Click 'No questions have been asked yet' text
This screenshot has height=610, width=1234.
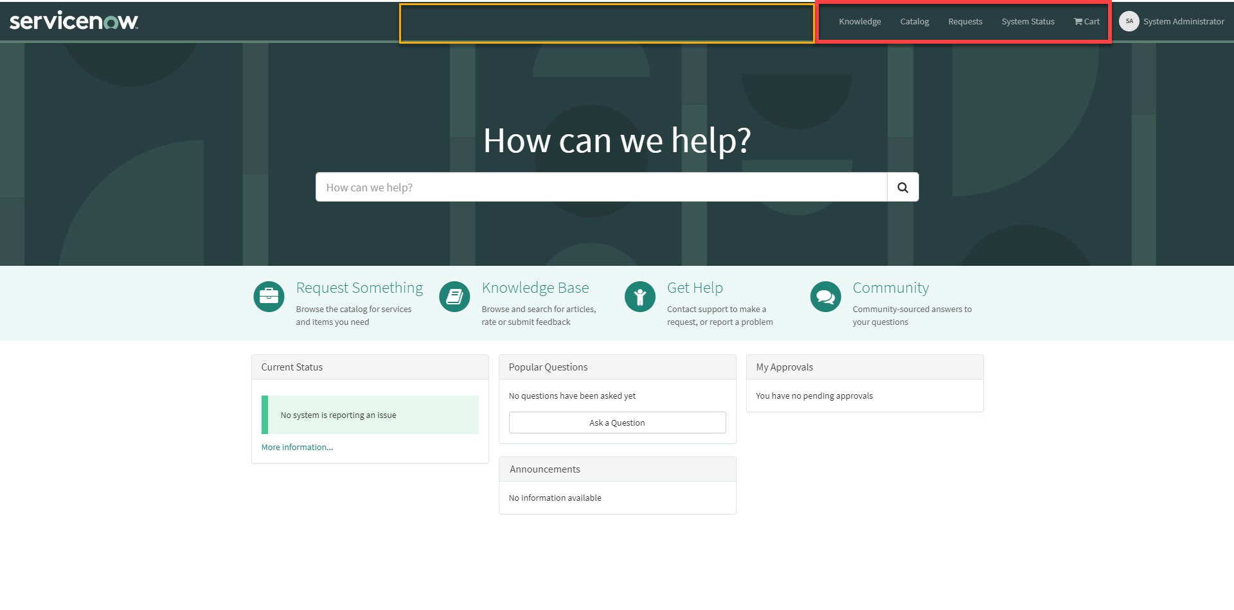[x=572, y=396]
